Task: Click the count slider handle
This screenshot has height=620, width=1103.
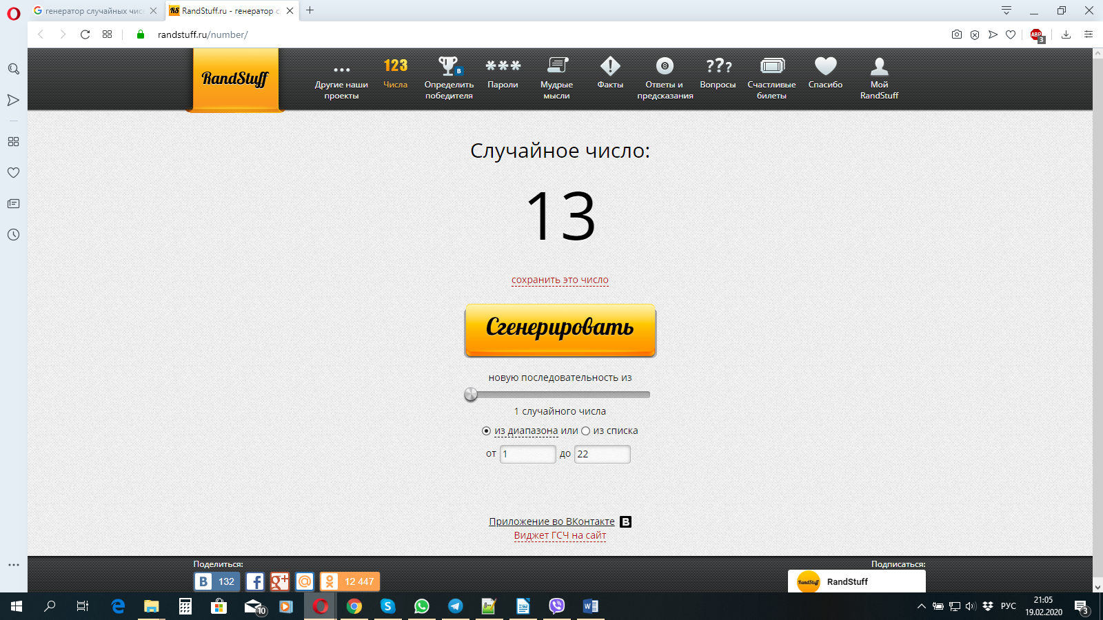Action: [471, 394]
